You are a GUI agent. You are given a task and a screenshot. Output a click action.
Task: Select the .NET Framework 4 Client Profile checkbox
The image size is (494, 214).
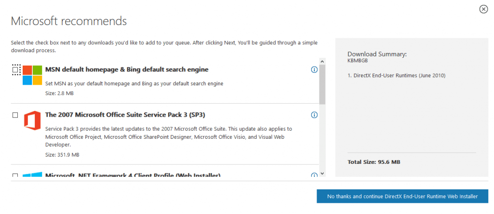(x=15, y=175)
